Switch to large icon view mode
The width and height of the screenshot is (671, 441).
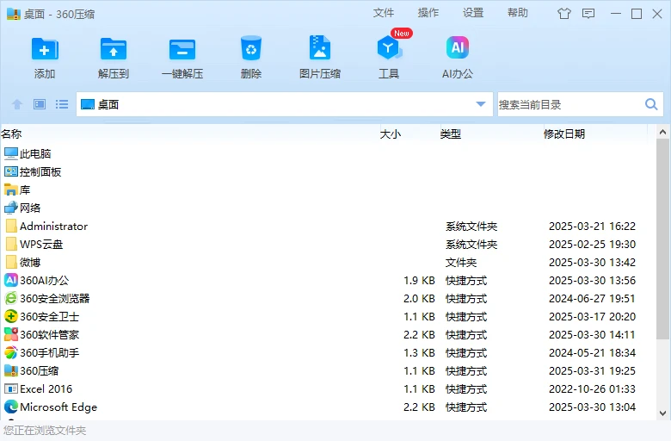click(x=40, y=104)
